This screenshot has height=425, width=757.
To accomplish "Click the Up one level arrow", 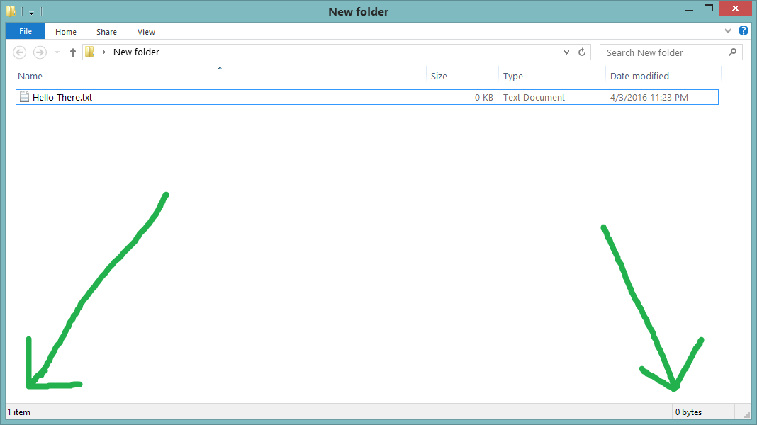I will point(72,52).
